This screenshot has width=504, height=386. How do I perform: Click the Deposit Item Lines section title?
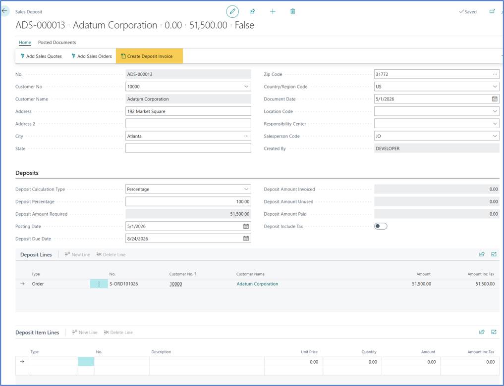click(37, 333)
